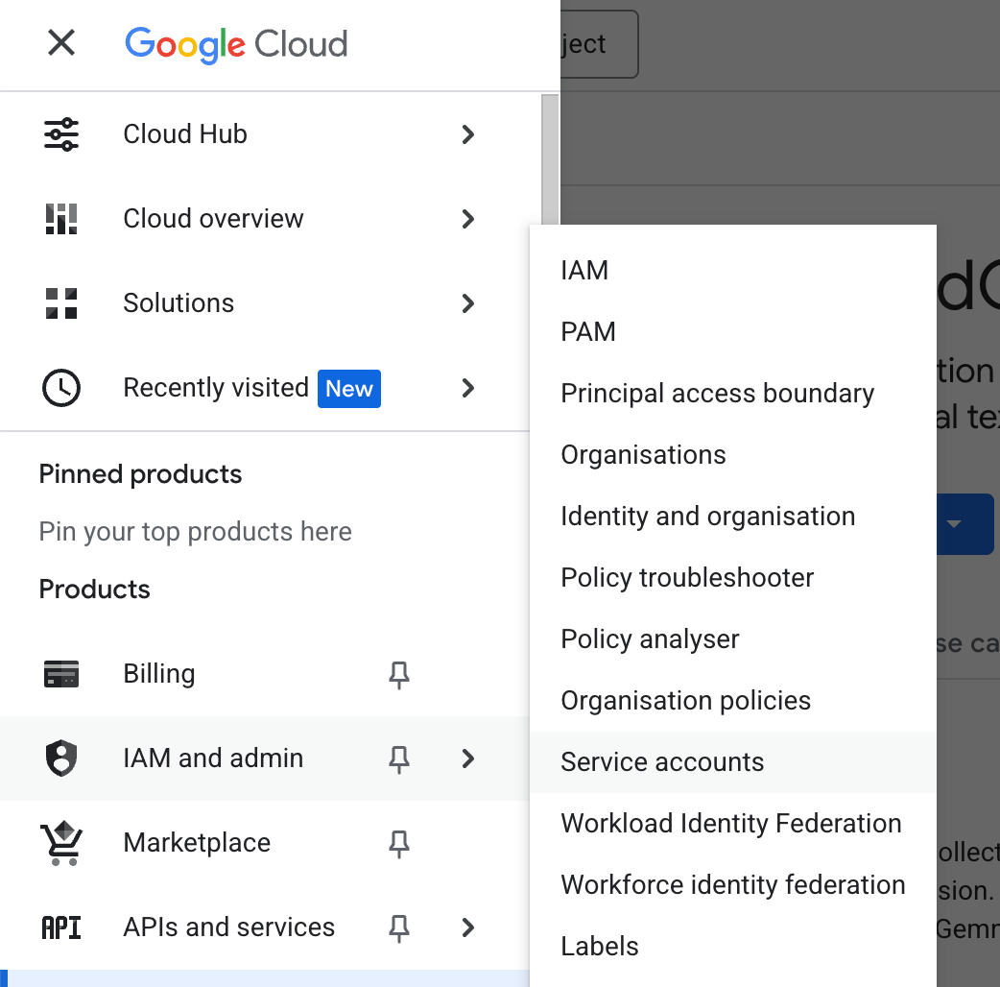Click the IAM and admin shield icon
Viewport: 1000px width, 987px height.
[x=61, y=758]
